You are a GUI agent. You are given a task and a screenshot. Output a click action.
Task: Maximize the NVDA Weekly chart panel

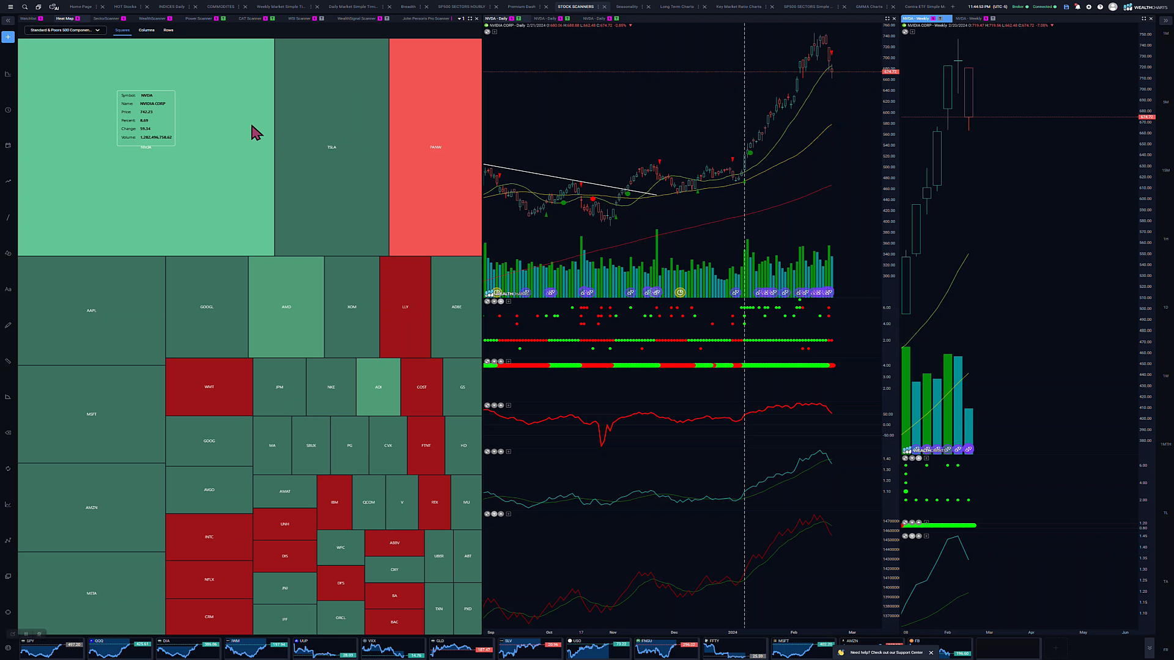(x=1143, y=18)
